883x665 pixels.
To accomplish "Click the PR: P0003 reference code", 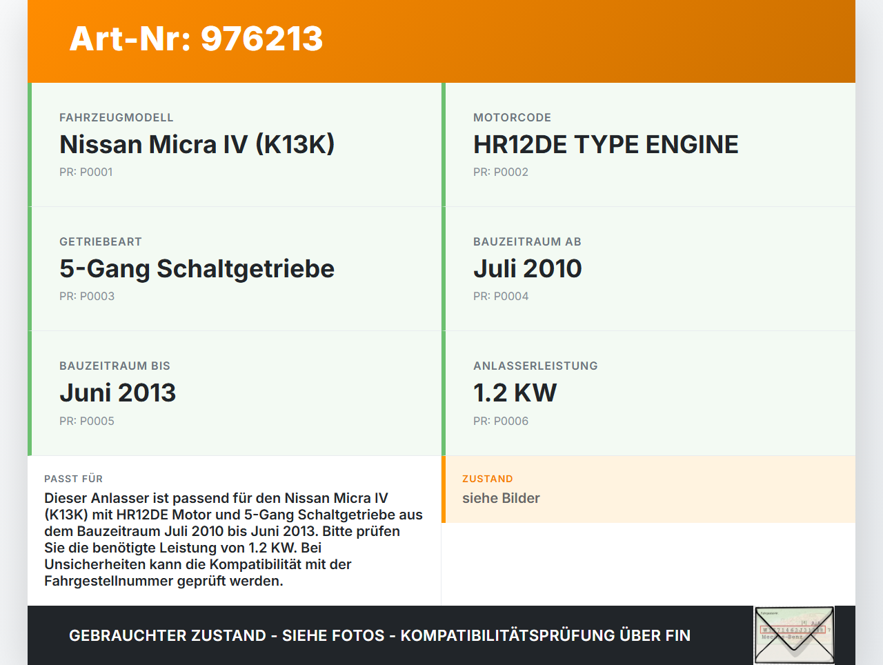I will (87, 295).
